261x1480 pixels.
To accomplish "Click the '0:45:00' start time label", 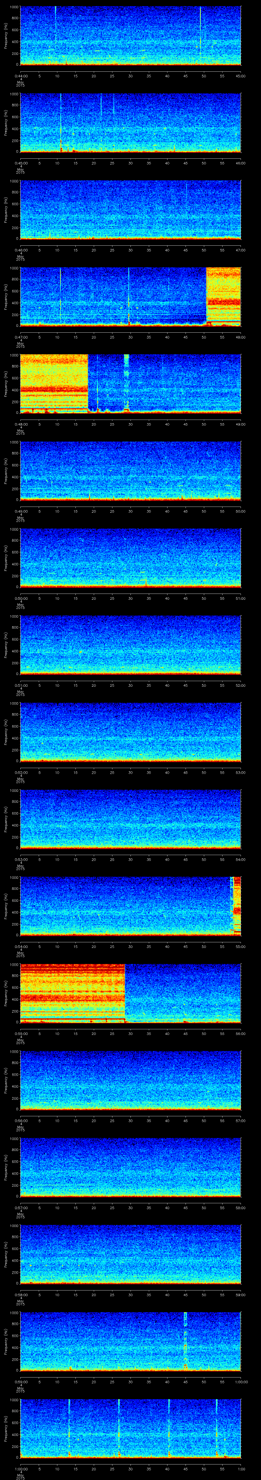I will click(x=21, y=163).
